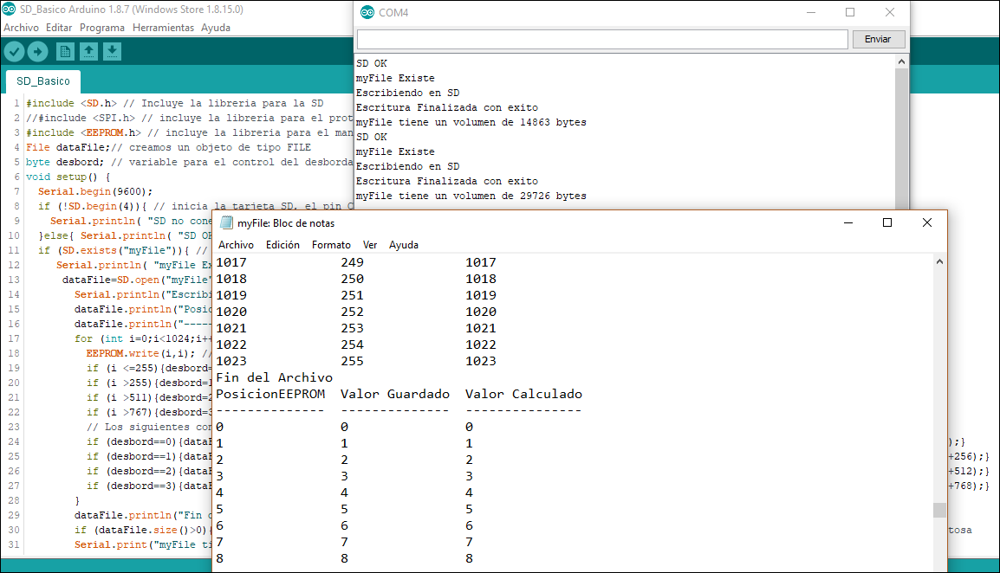Screen dimensions: 1000x573
Task: Click first 'SD OK' line in COM4
Action: coord(371,63)
